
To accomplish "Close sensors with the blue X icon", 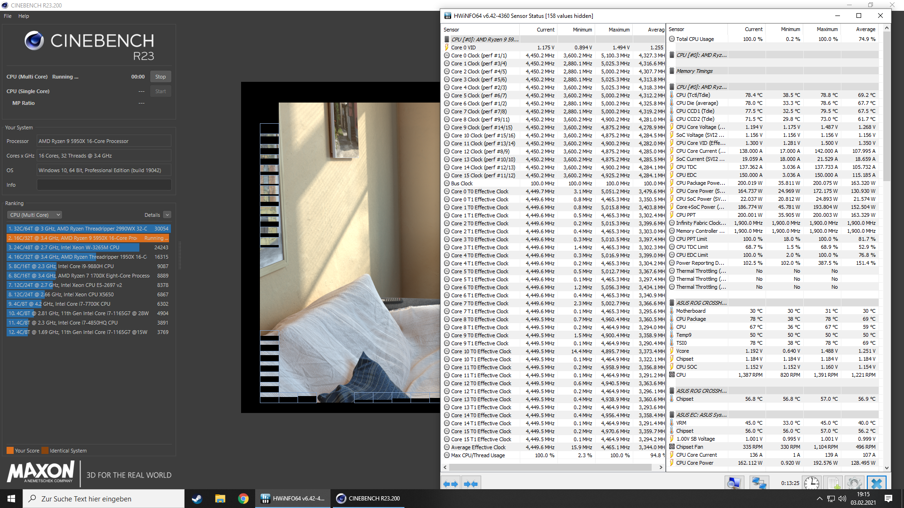I will (876, 483).
